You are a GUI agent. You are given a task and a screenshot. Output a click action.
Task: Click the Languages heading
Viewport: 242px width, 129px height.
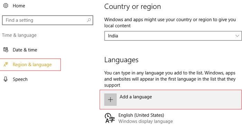121,60
